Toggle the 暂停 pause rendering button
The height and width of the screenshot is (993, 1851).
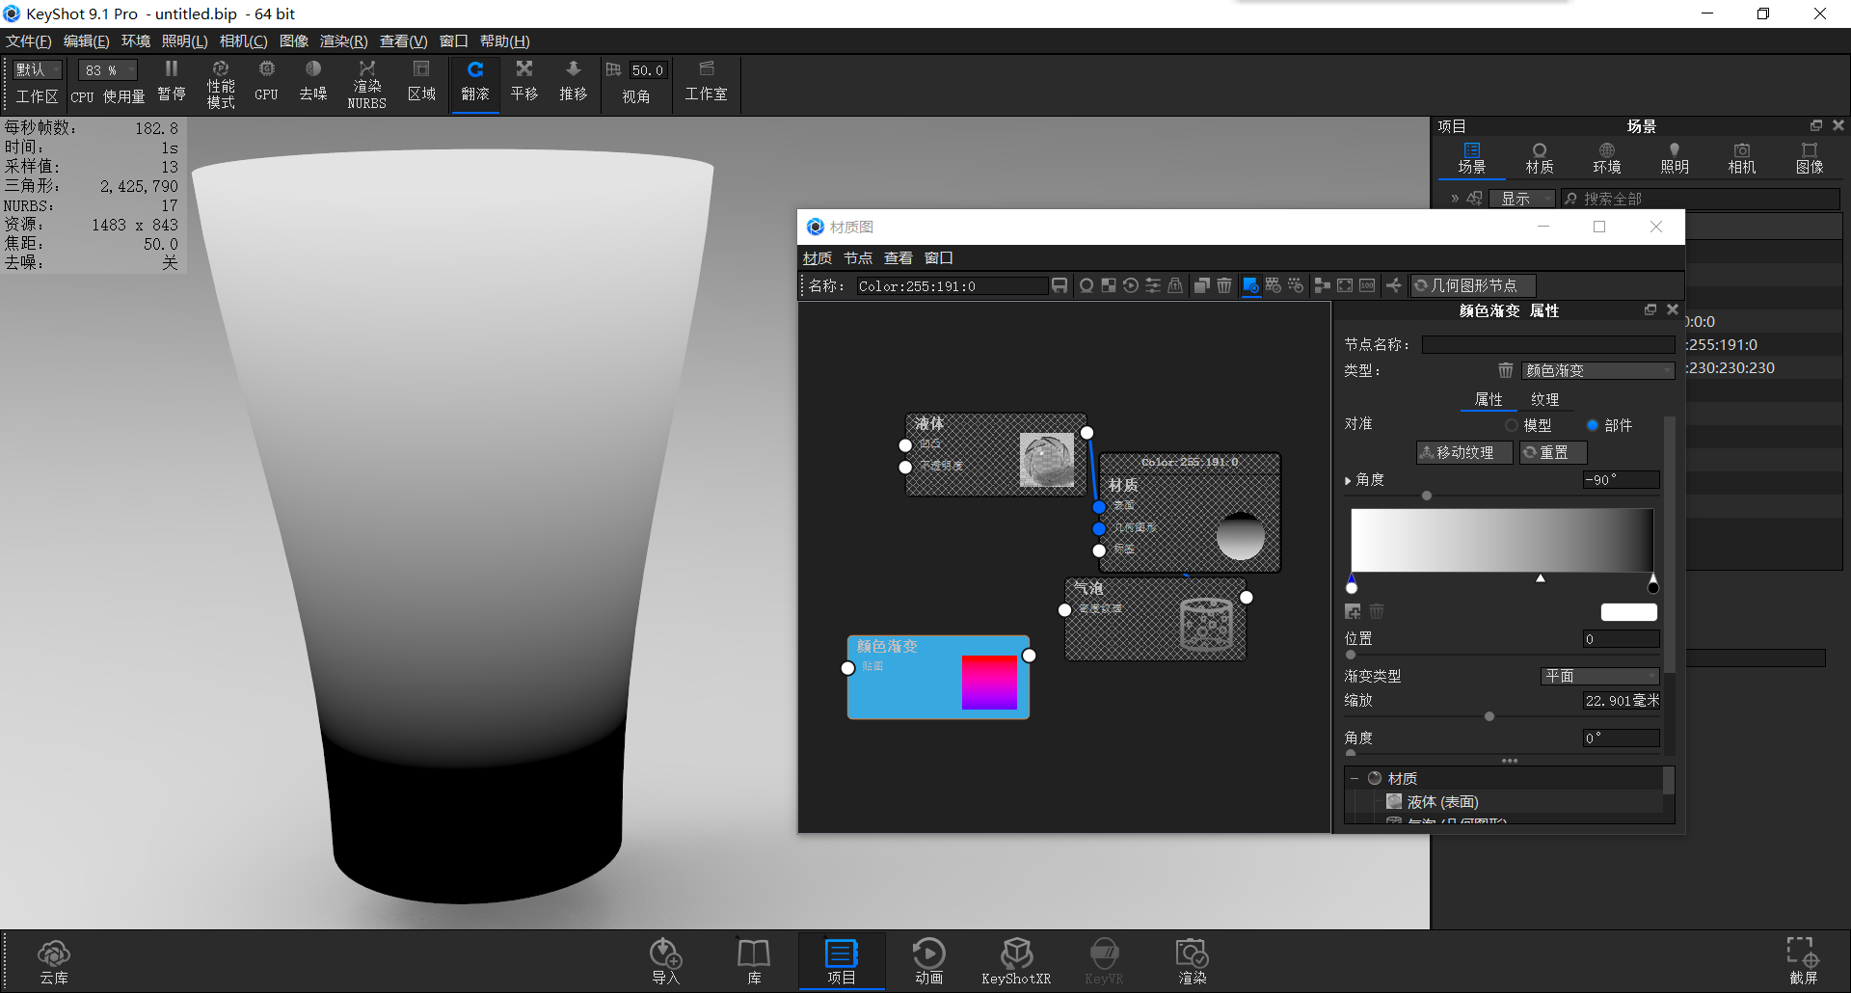[x=171, y=82]
